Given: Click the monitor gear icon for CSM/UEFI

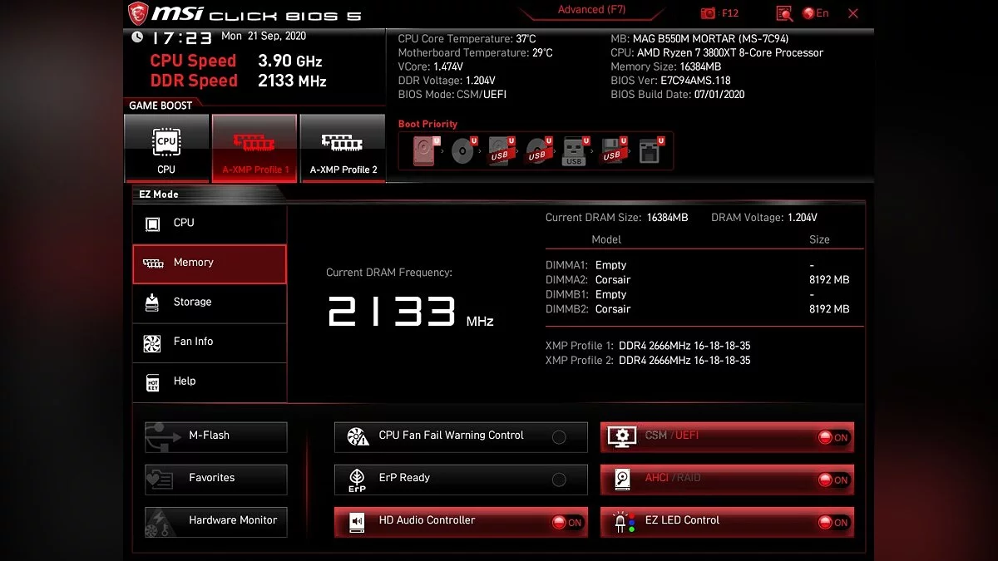Looking at the screenshot, I should pos(622,436).
